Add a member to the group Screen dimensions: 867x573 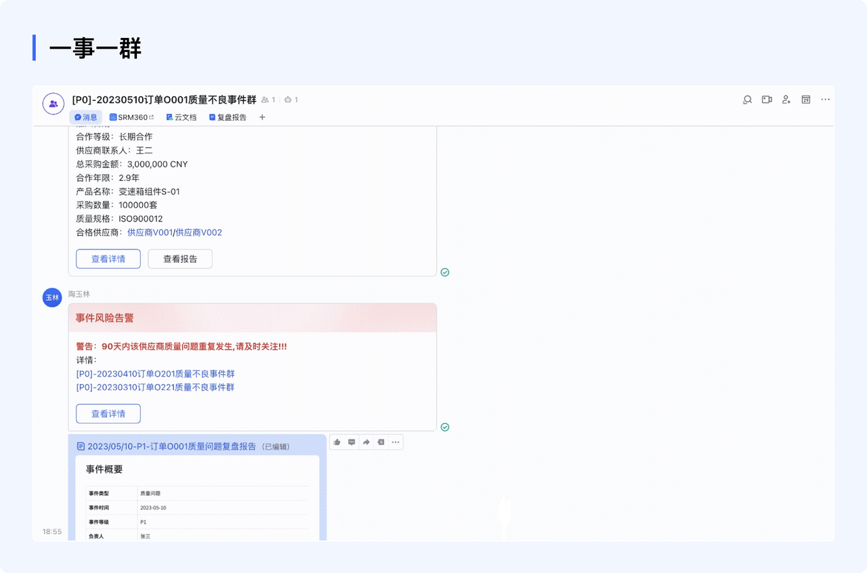click(x=786, y=100)
